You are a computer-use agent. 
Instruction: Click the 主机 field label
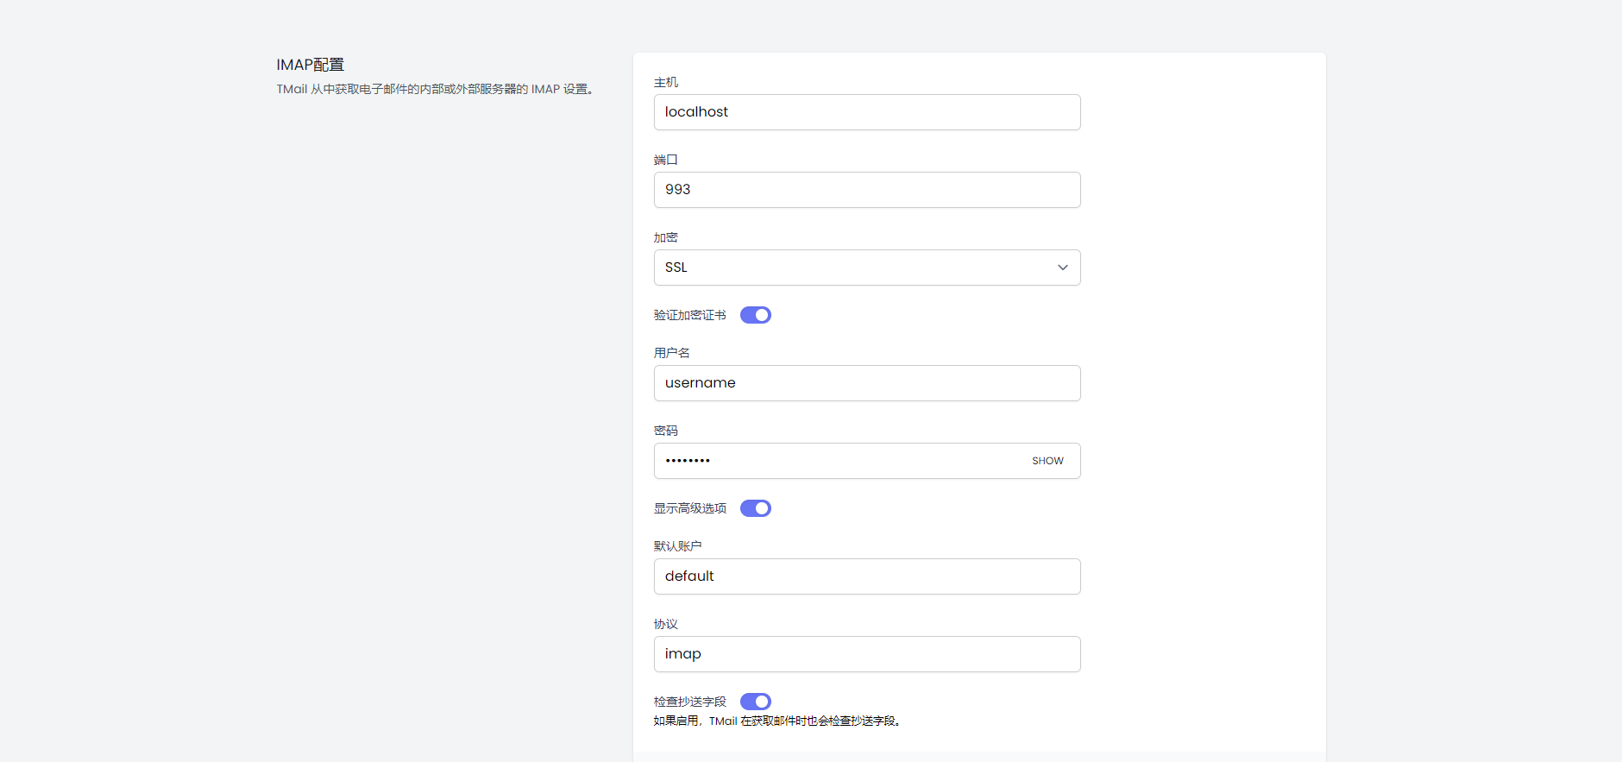coord(666,82)
